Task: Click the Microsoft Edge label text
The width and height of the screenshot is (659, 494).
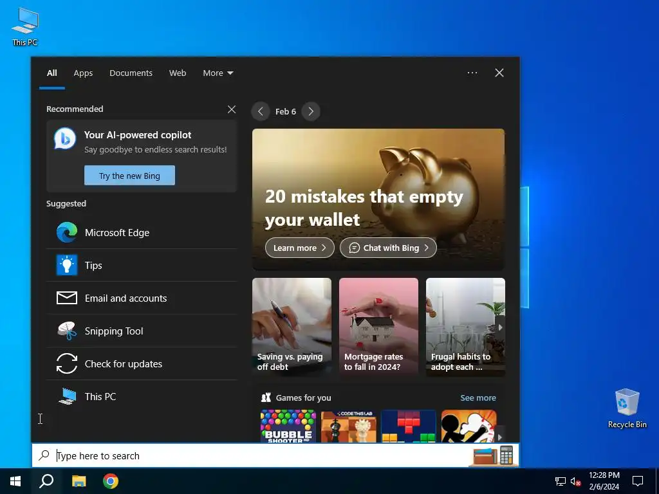Action: pyautogui.click(x=117, y=232)
